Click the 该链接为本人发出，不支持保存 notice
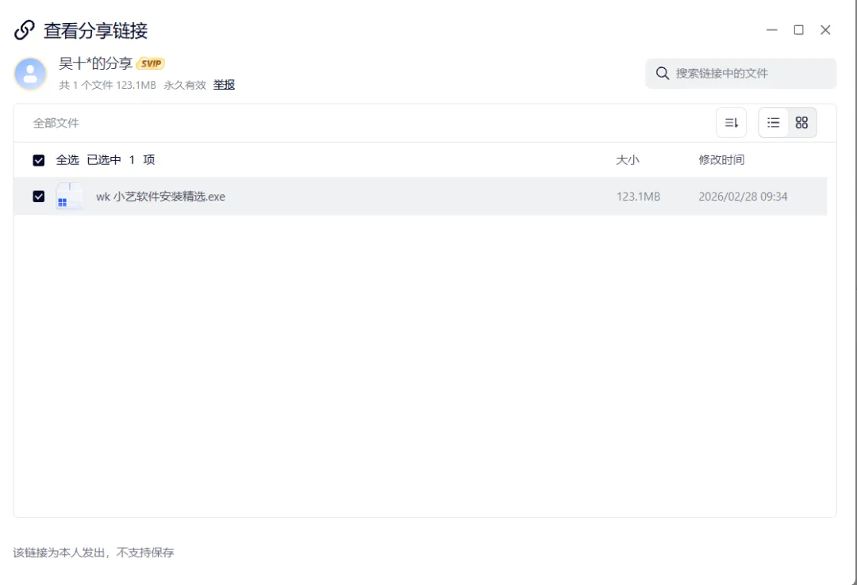This screenshot has width=857, height=585. point(94,552)
